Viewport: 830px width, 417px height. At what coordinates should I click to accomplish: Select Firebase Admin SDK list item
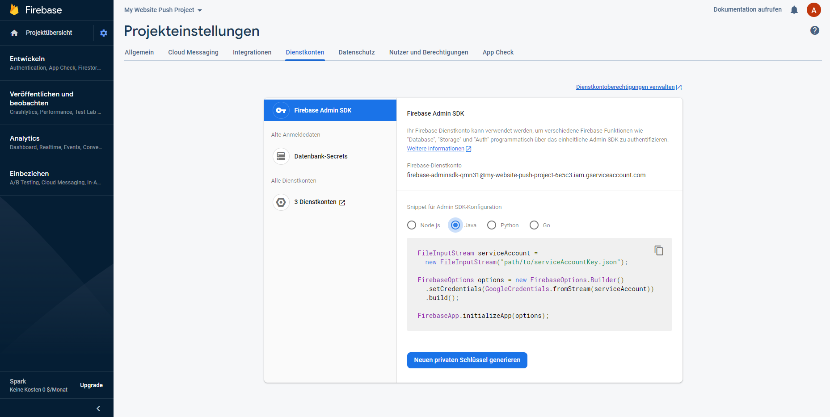[330, 110]
